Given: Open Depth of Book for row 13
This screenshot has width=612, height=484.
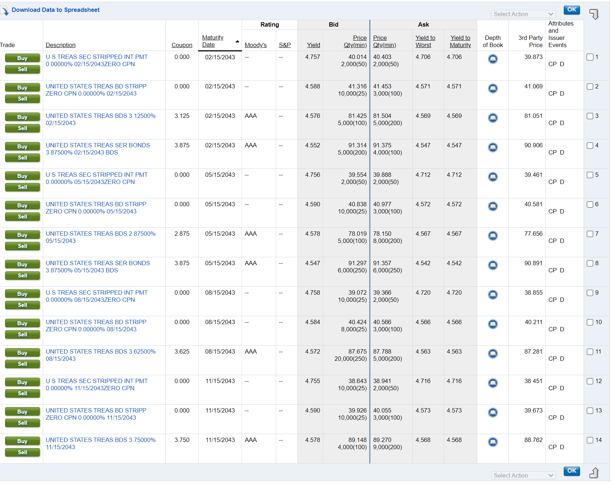Looking at the screenshot, I should pos(493,412).
